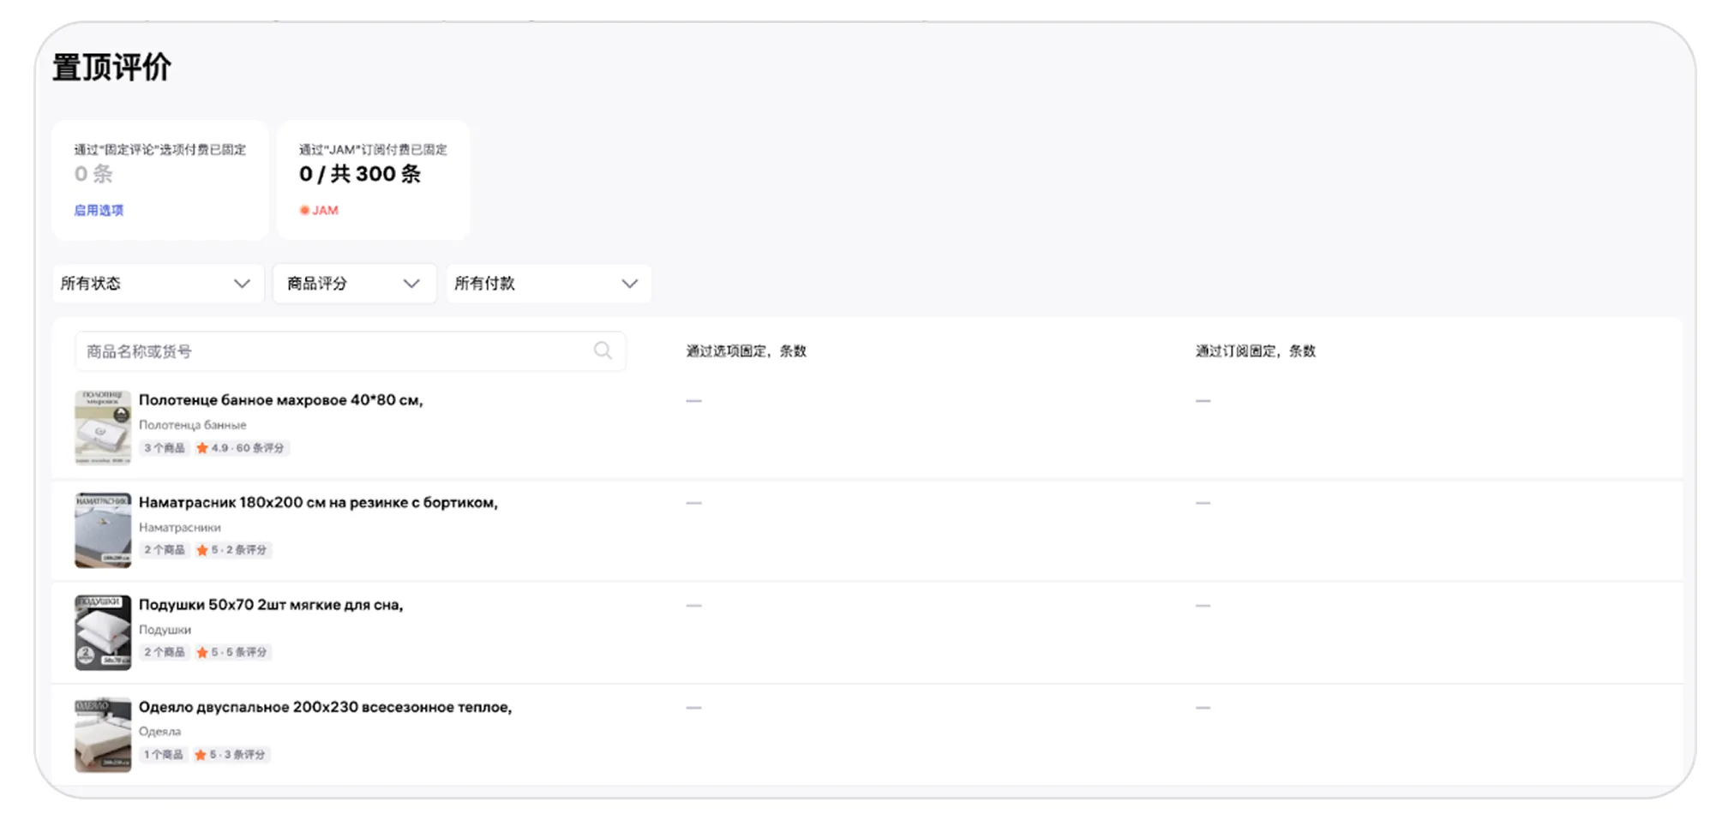Image resolution: width=1728 pixels, height=820 pixels.
Task: Click the 启用选项 link
Action: click(x=99, y=210)
